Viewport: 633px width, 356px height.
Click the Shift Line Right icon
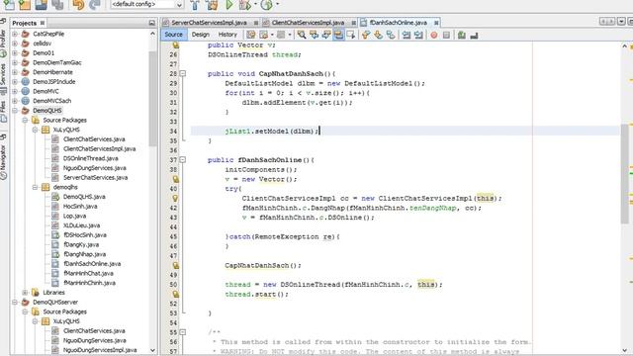(418, 36)
